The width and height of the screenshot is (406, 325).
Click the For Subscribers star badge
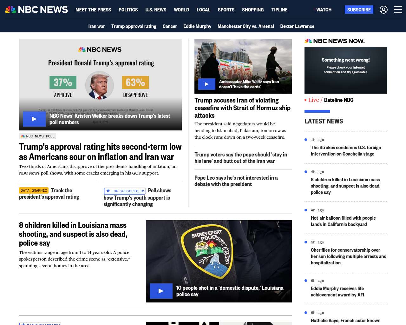click(x=125, y=191)
